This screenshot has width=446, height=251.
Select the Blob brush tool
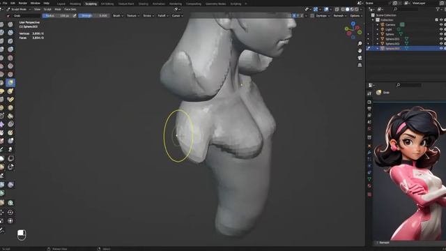coord(10,50)
